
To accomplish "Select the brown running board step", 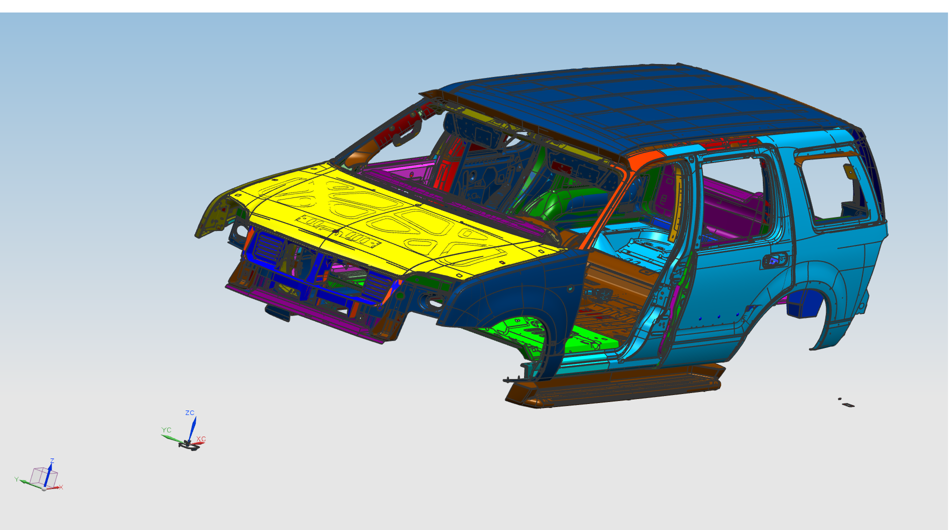I will coord(616,387).
